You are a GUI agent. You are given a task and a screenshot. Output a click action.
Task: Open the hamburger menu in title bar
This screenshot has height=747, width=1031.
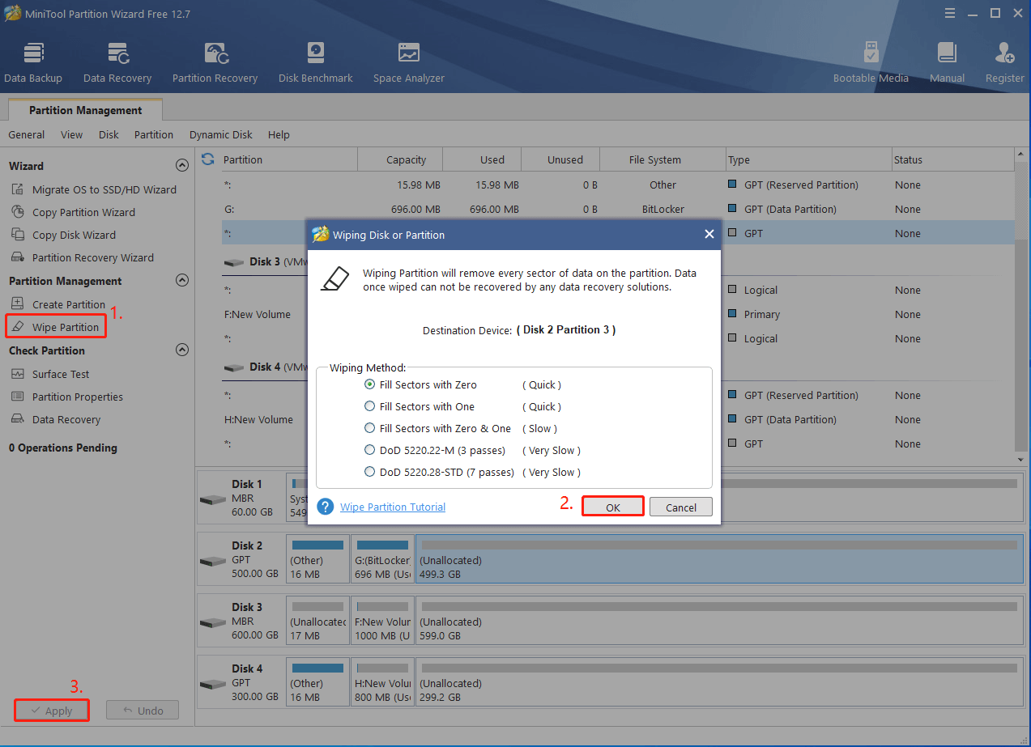[948, 13]
